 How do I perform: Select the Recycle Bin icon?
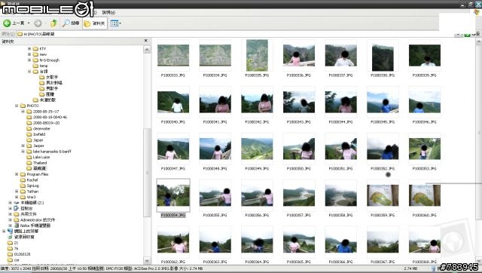pos(10,237)
